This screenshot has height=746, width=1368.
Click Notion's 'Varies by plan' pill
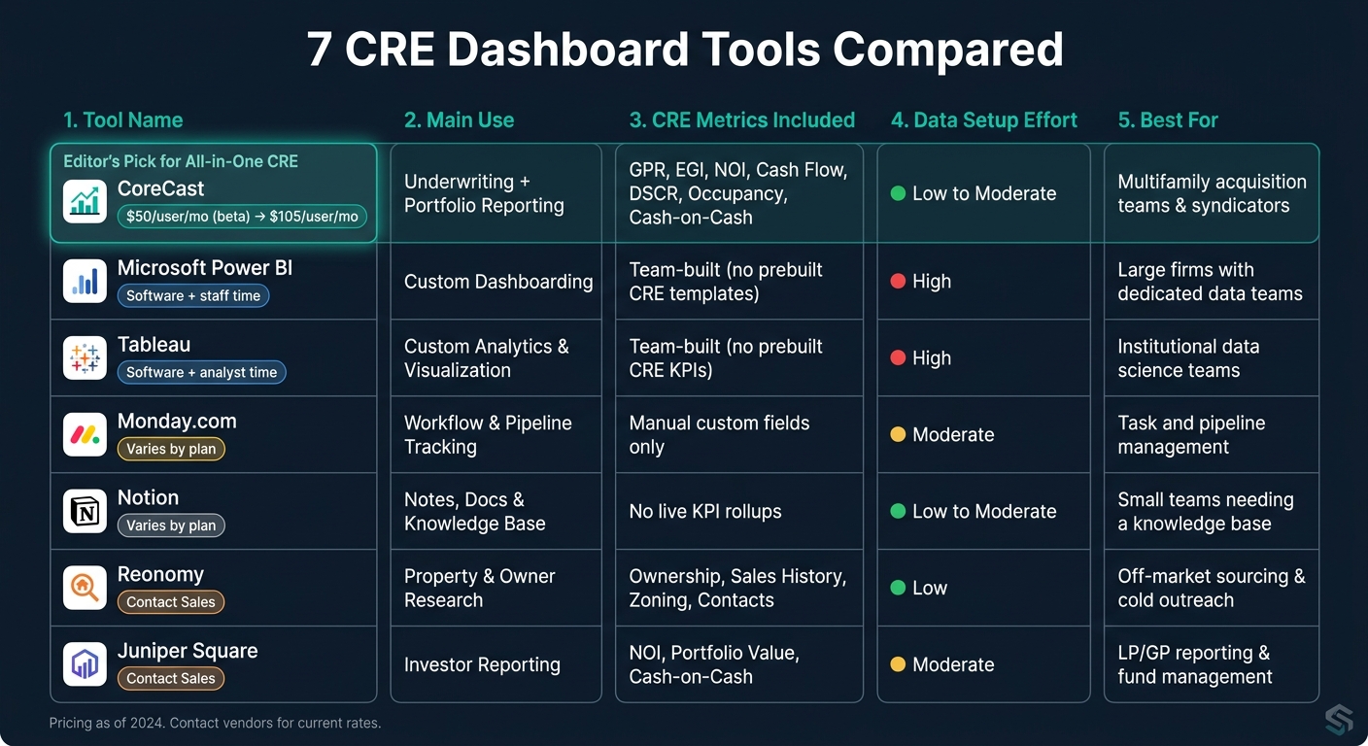(171, 526)
